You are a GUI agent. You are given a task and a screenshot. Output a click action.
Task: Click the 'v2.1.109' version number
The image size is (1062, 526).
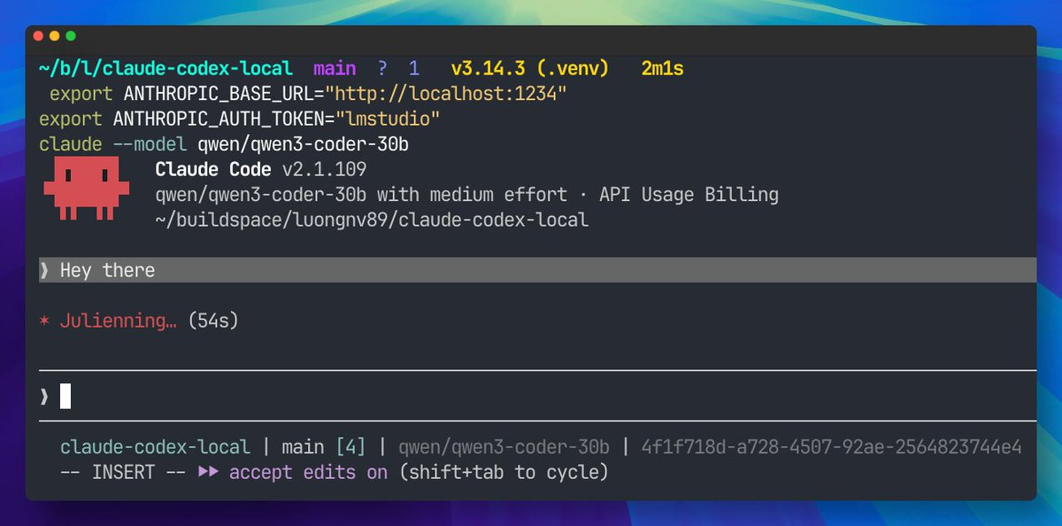pyautogui.click(x=324, y=169)
